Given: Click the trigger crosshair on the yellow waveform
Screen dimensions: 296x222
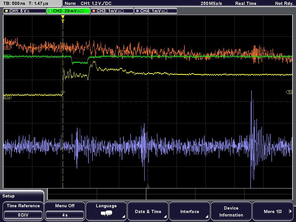Looking at the screenshot, I should (x=63, y=92).
